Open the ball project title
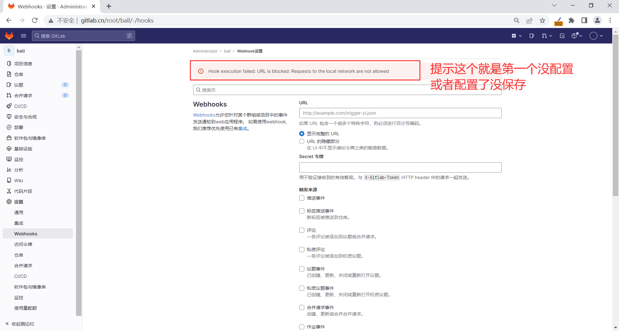Screen dimensions: 619x331 coord(21,51)
